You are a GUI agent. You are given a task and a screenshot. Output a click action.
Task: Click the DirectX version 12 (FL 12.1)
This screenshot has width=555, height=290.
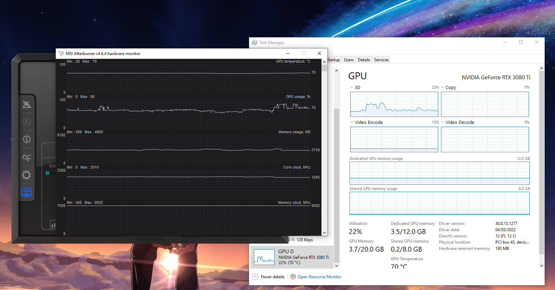[505, 236]
